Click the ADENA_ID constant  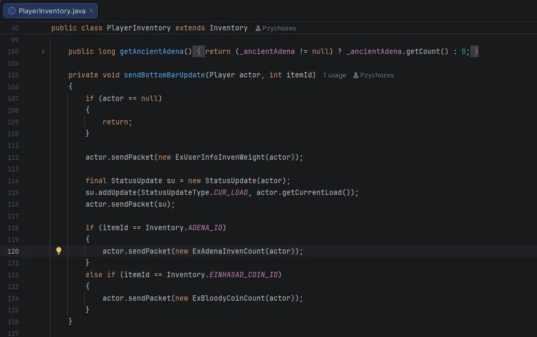coord(205,228)
